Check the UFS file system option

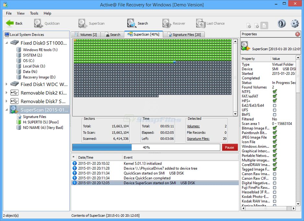(x=275, y=110)
